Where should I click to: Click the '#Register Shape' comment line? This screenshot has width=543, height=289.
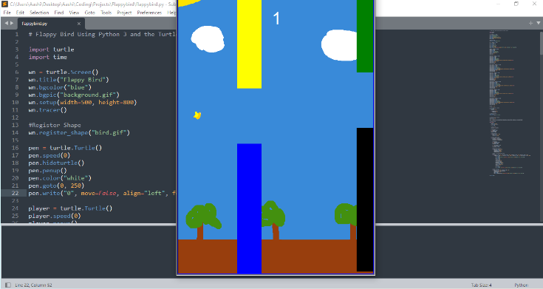click(55, 125)
